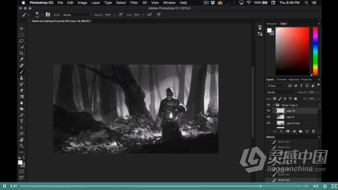Hide the Group 1 copy 4 group
The image size is (338, 190).
[x=268, y=105]
